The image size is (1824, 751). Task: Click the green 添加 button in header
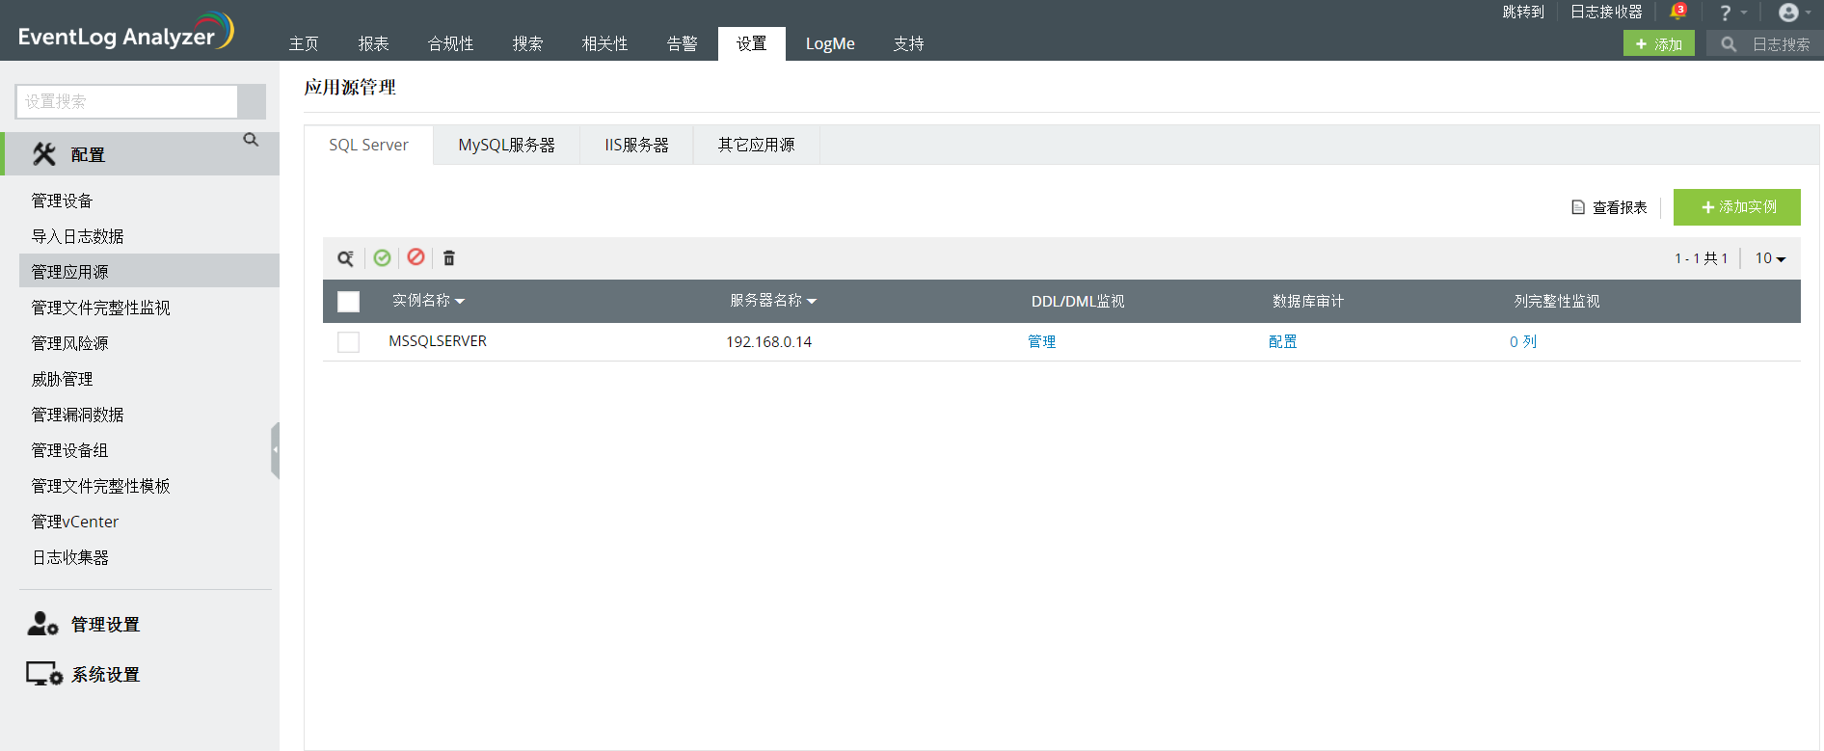pyautogui.click(x=1659, y=44)
